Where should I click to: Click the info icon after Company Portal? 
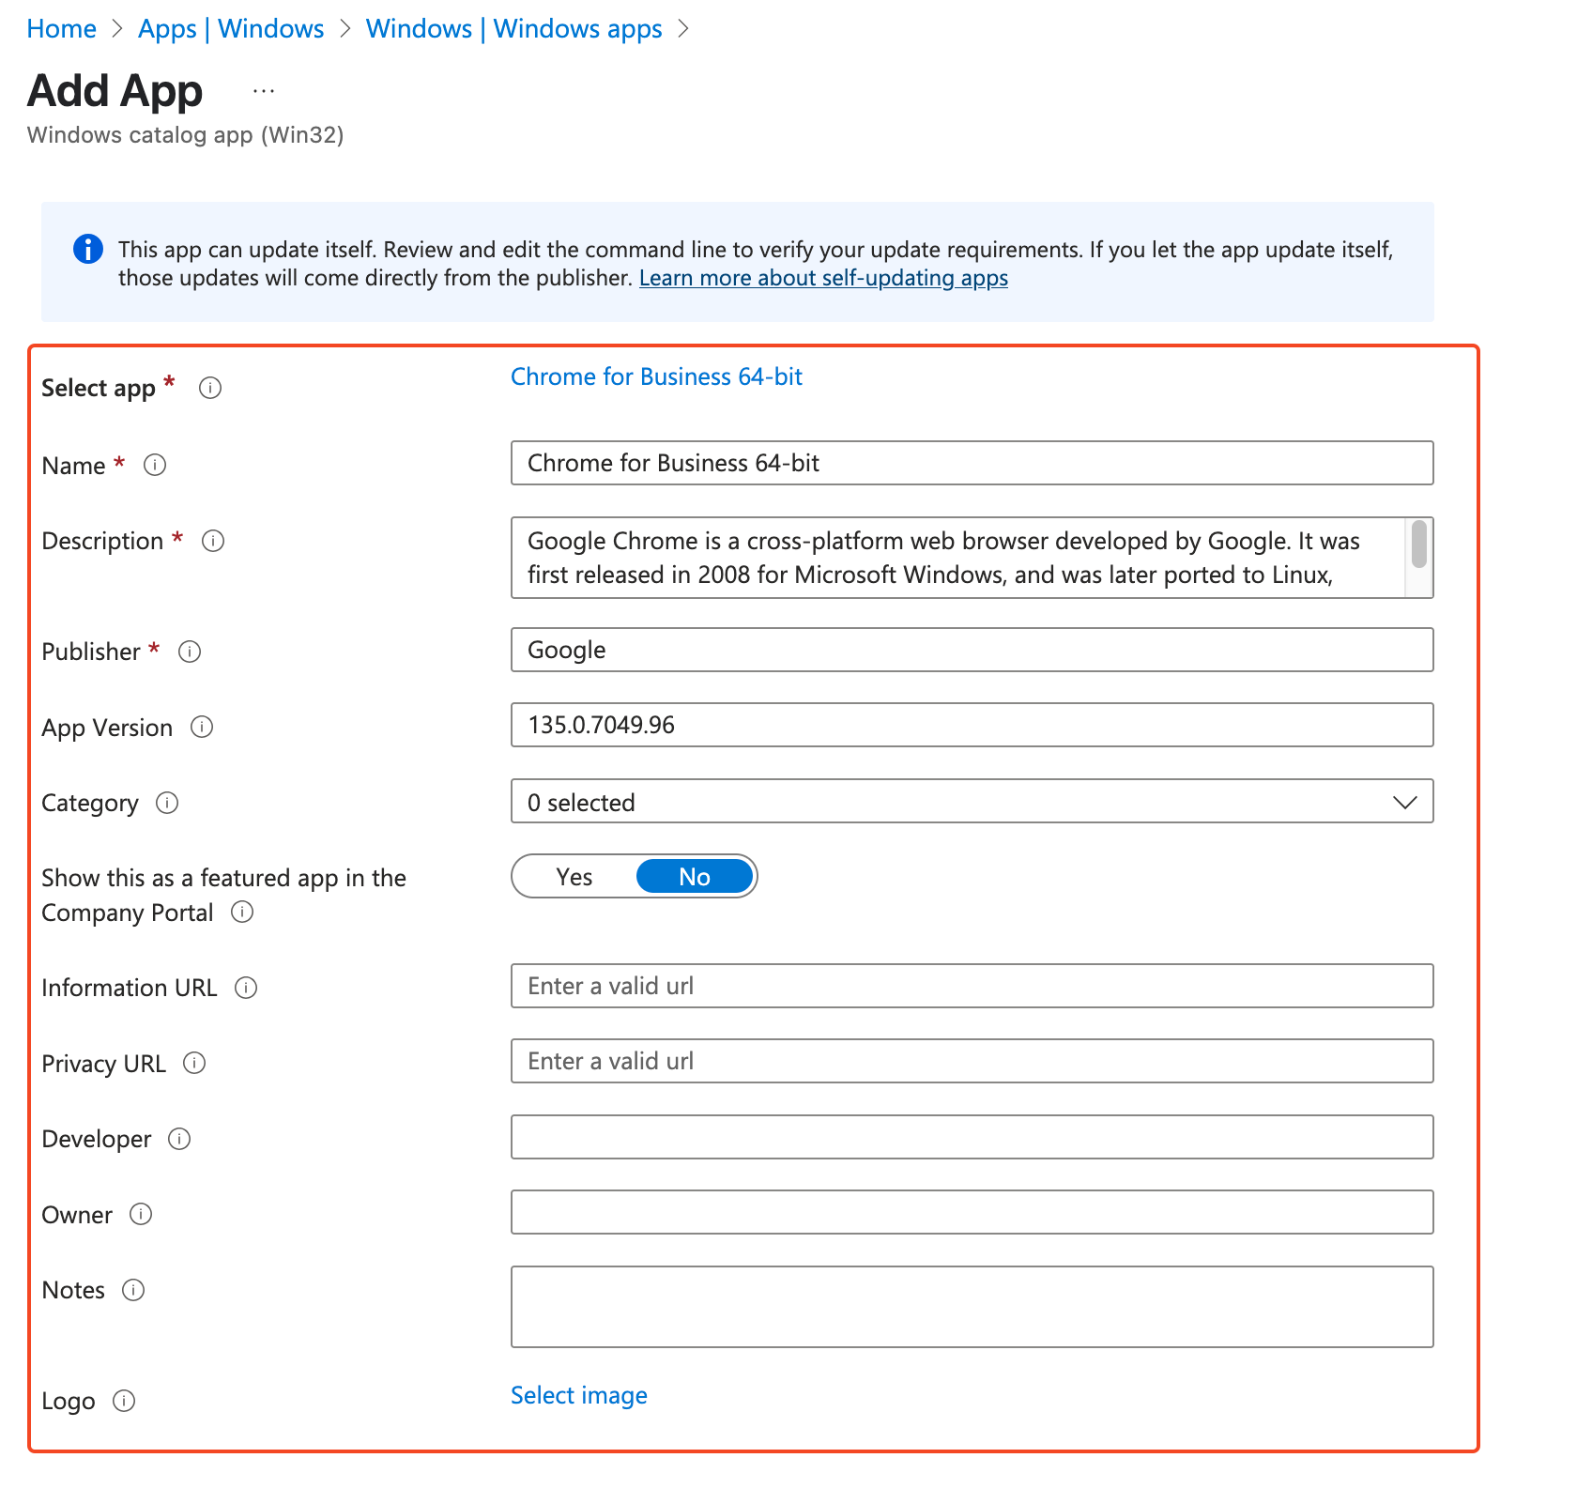point(242,912)
